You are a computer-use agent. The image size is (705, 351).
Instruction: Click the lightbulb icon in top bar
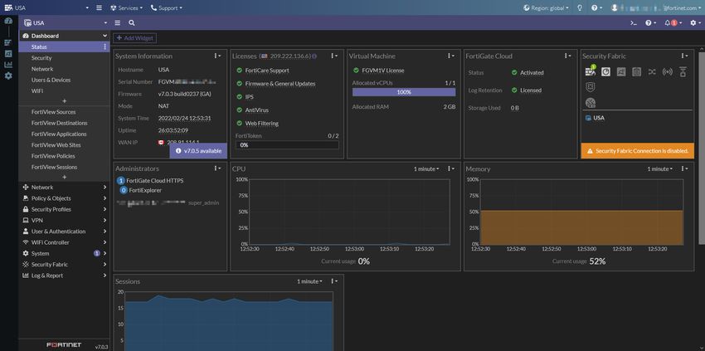click(580, 7)
